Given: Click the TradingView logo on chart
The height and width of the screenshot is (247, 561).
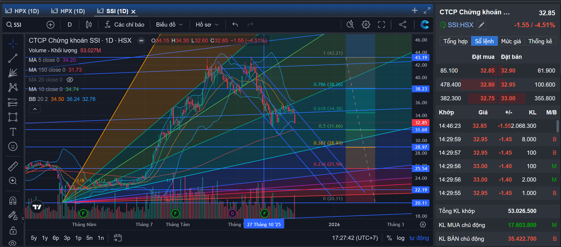Looking at the screenshot, I should tap(37, 207).
